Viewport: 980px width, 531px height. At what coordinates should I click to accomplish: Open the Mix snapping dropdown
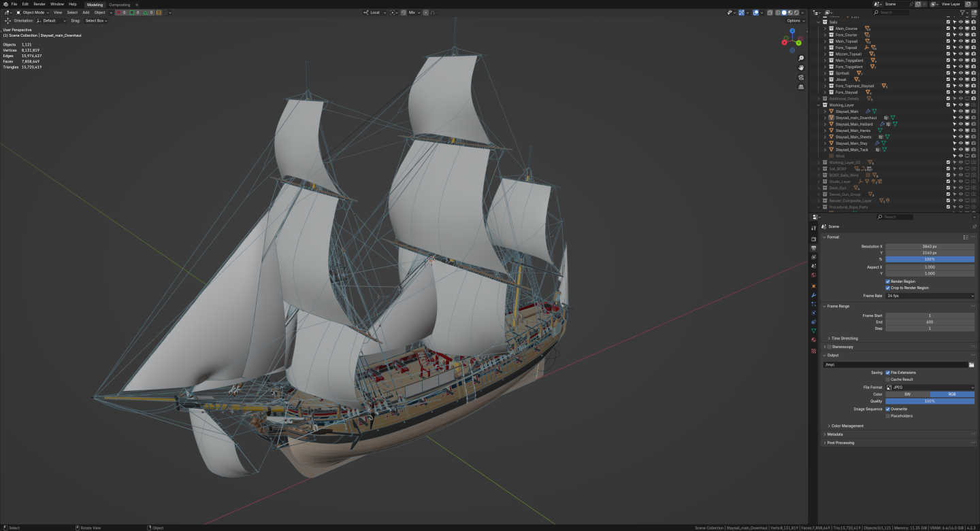pyautogui.click(x=414, y=12)
